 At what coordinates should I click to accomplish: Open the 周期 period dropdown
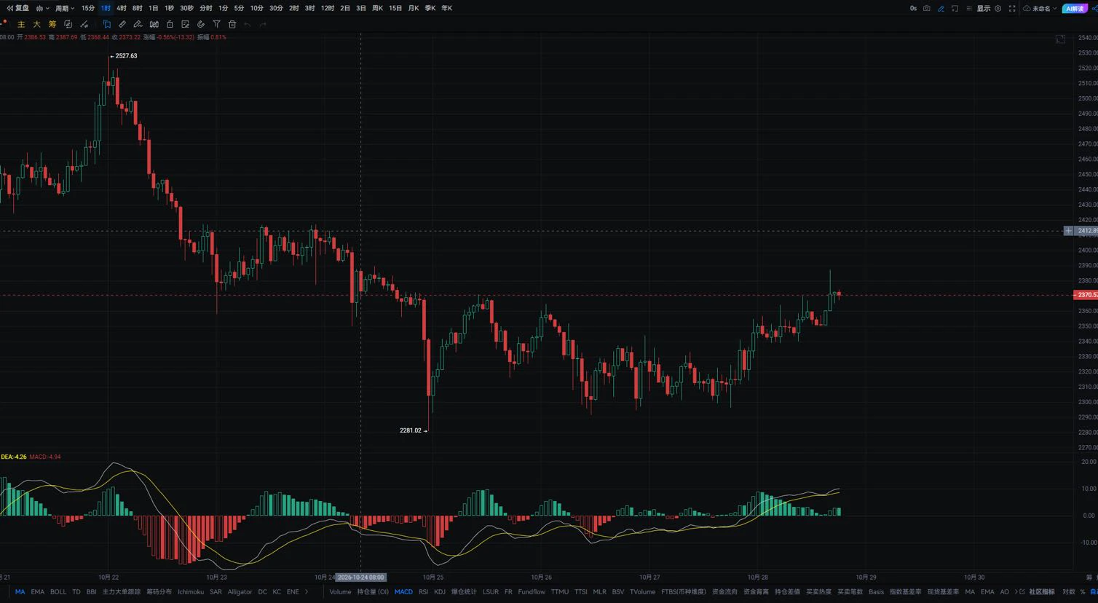click(65, 8)
